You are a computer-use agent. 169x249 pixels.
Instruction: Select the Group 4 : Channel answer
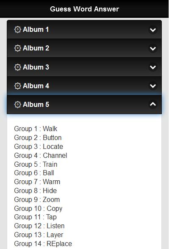click(x=41, y=156)
